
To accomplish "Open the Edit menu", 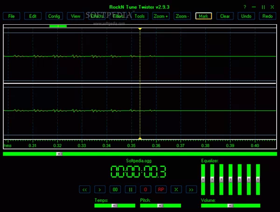I will [x=33, y=16].
